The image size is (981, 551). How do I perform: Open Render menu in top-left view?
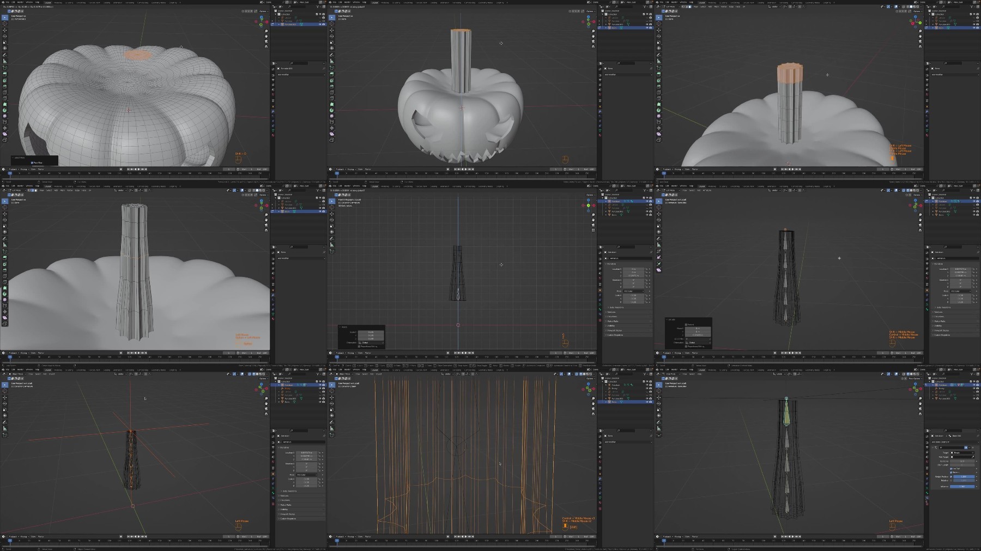20,2
